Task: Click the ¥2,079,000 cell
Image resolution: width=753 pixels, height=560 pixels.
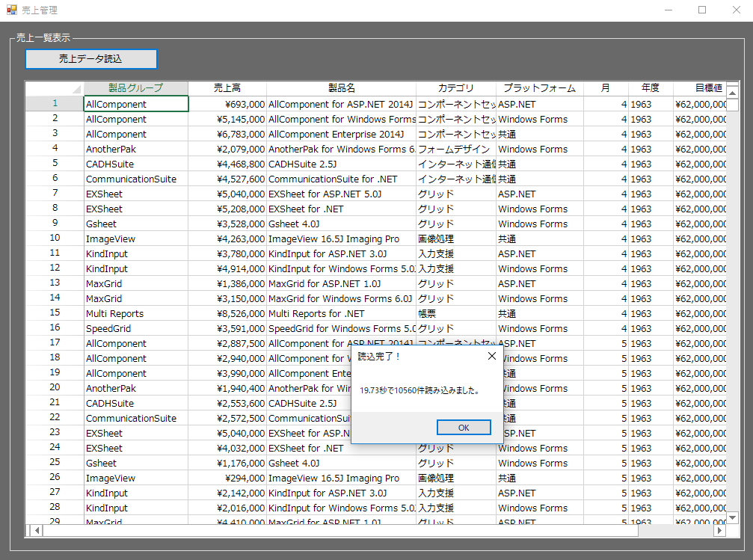Action: (x=227, y=149)
